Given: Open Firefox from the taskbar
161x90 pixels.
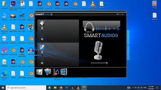Looking at the screenshot, I should click(x=61, y=88).
